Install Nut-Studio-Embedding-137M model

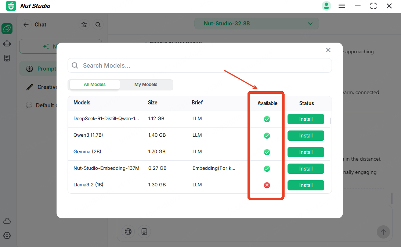tap(306, 169)
